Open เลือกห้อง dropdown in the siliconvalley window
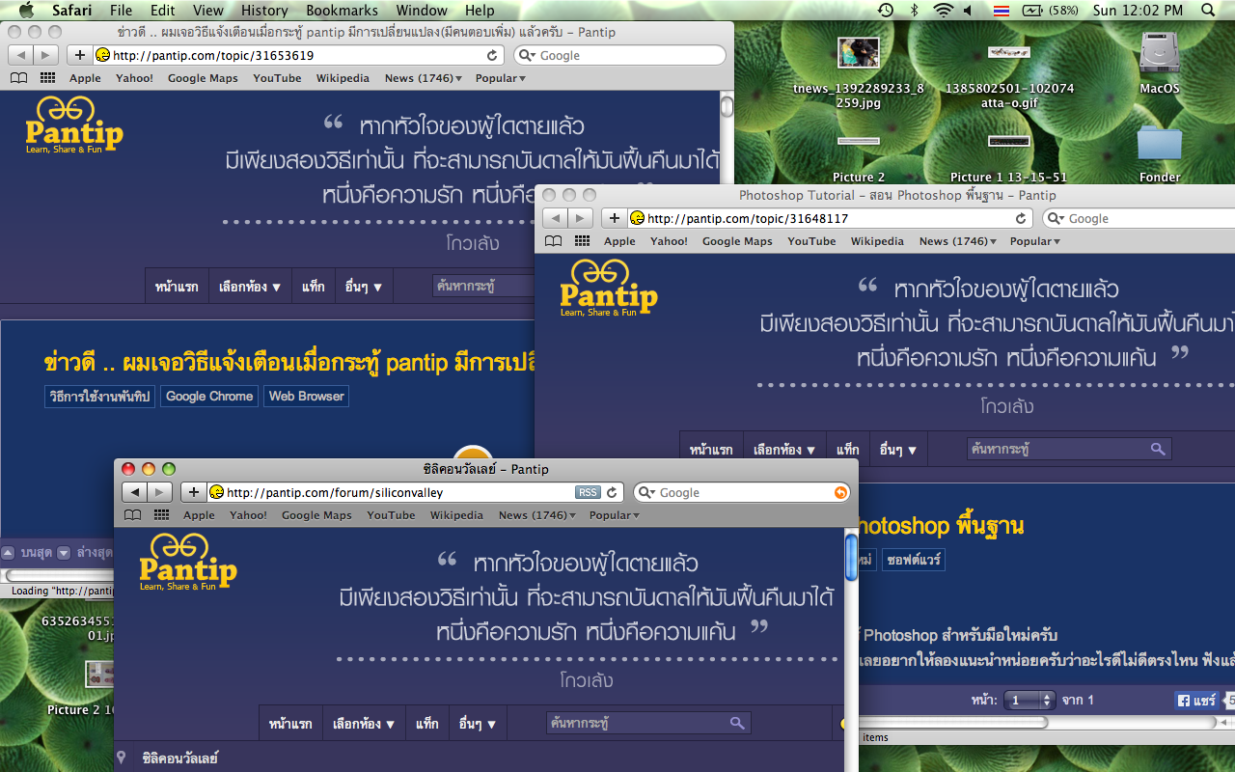1235x772 pixels. click(x=363, y=724)
